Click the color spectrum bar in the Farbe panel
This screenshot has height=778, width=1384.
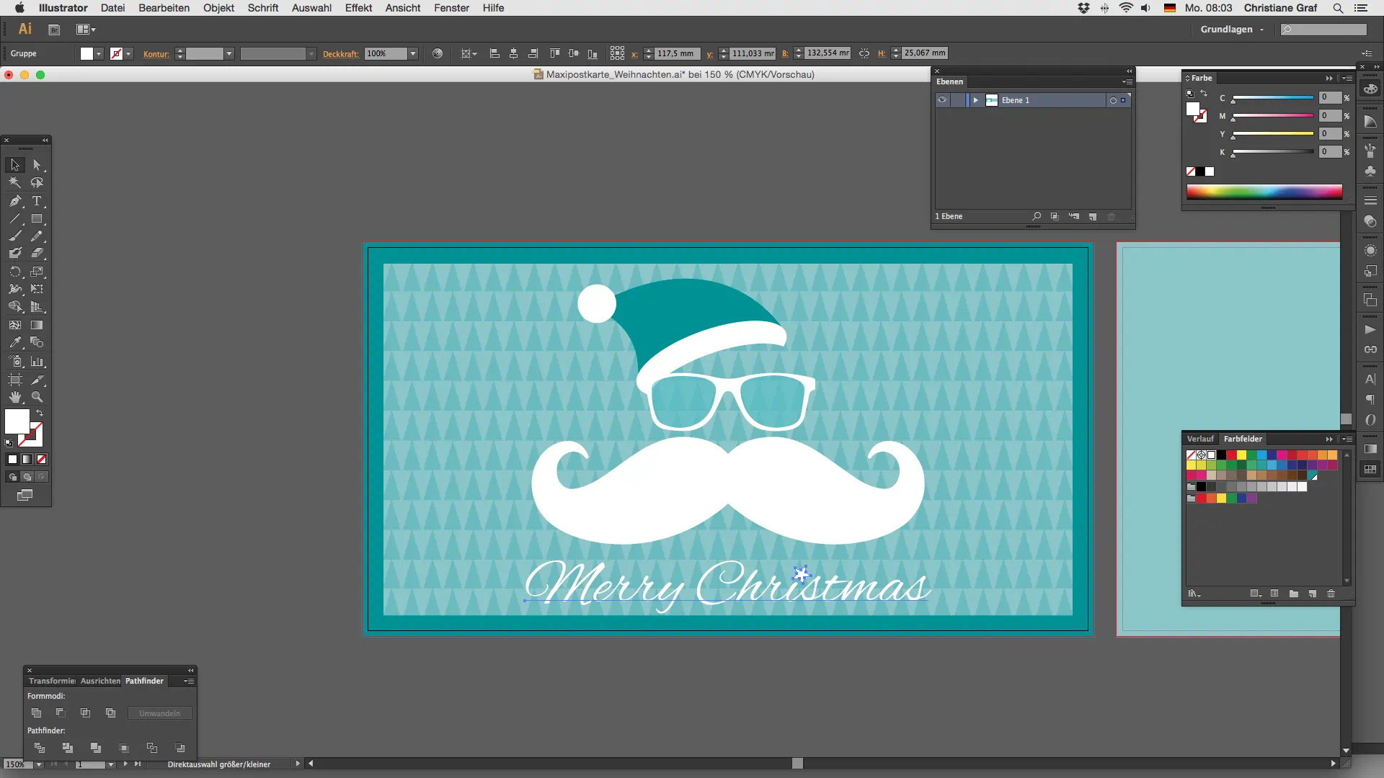(1264, 192)
